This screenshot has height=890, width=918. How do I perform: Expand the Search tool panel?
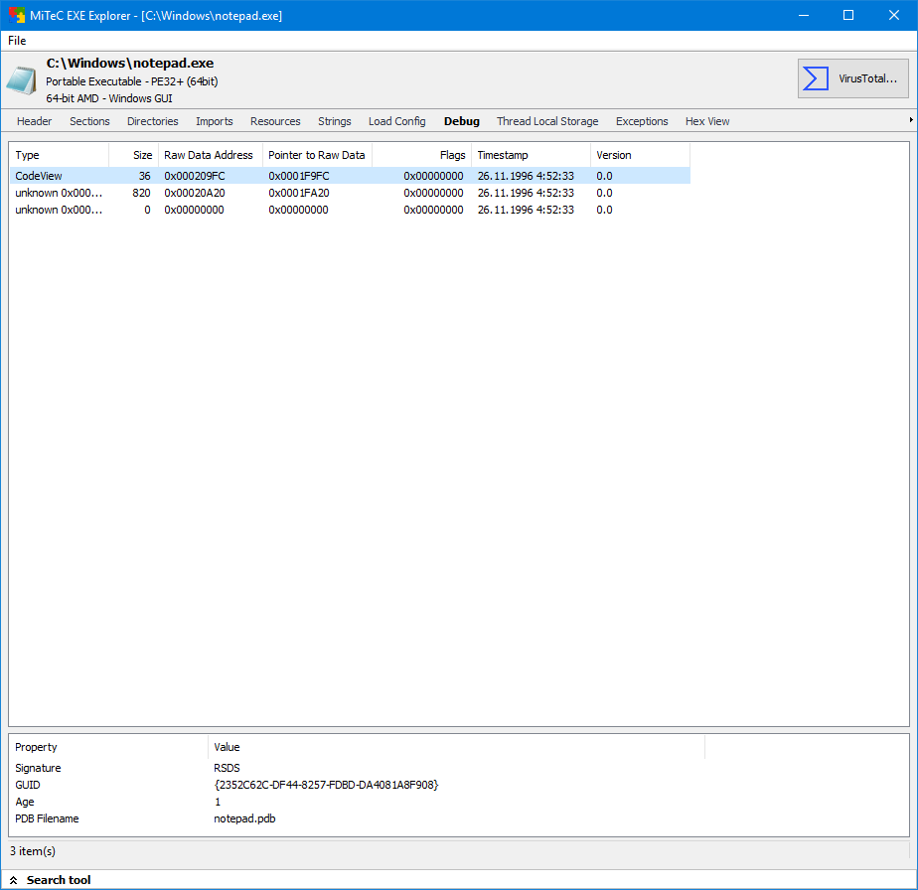[x=51, y=880]
